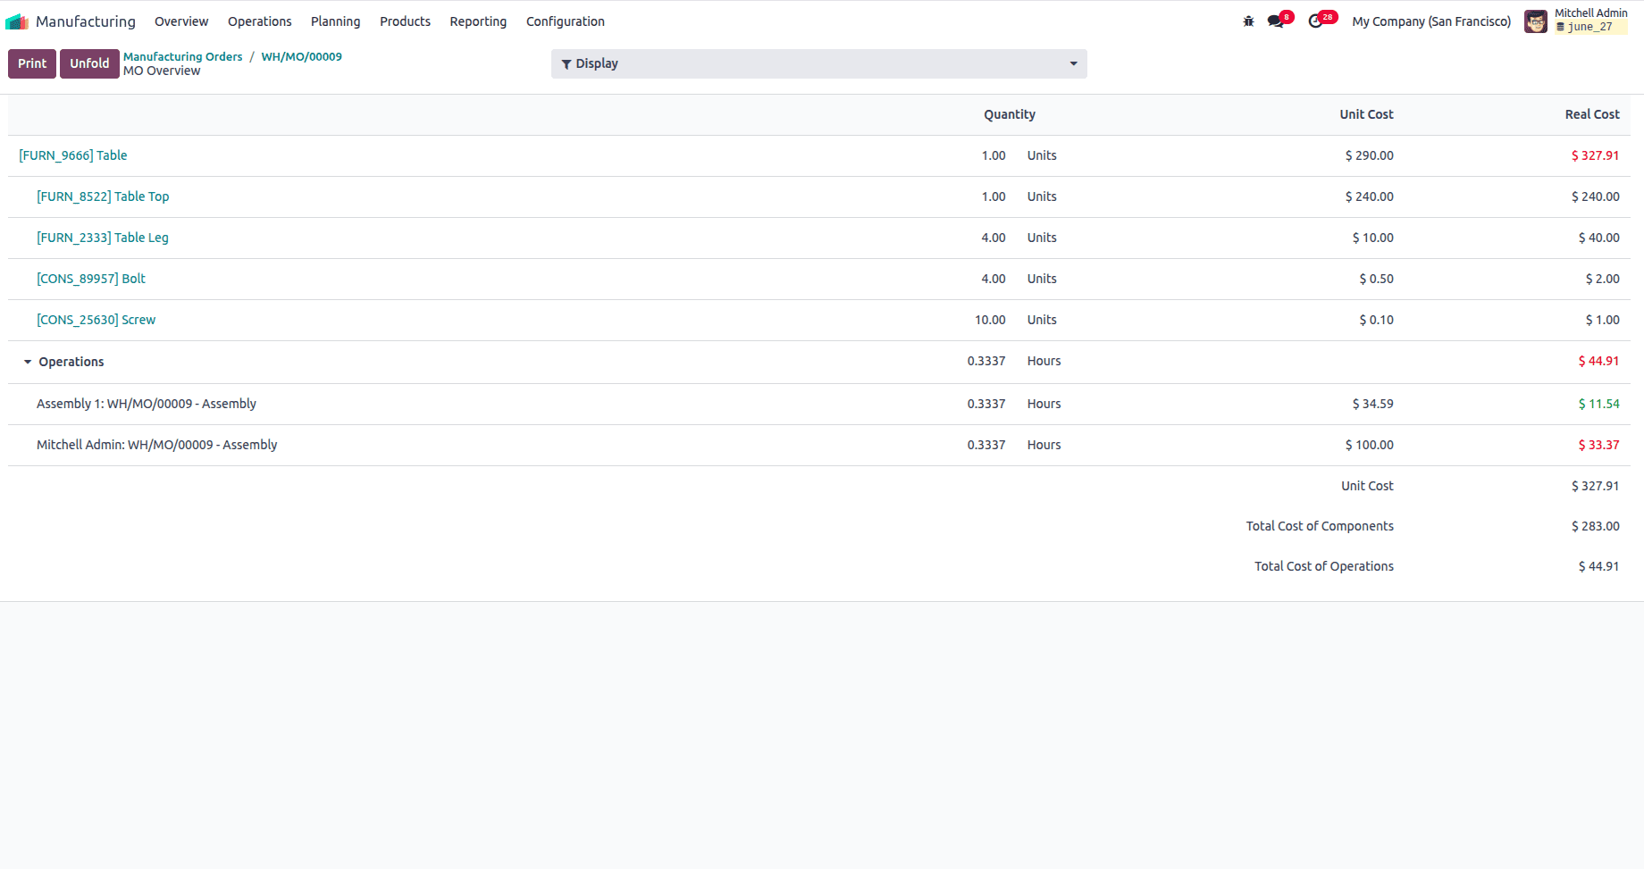
Task: Collapse the Operations section
Action: point(28,362)
